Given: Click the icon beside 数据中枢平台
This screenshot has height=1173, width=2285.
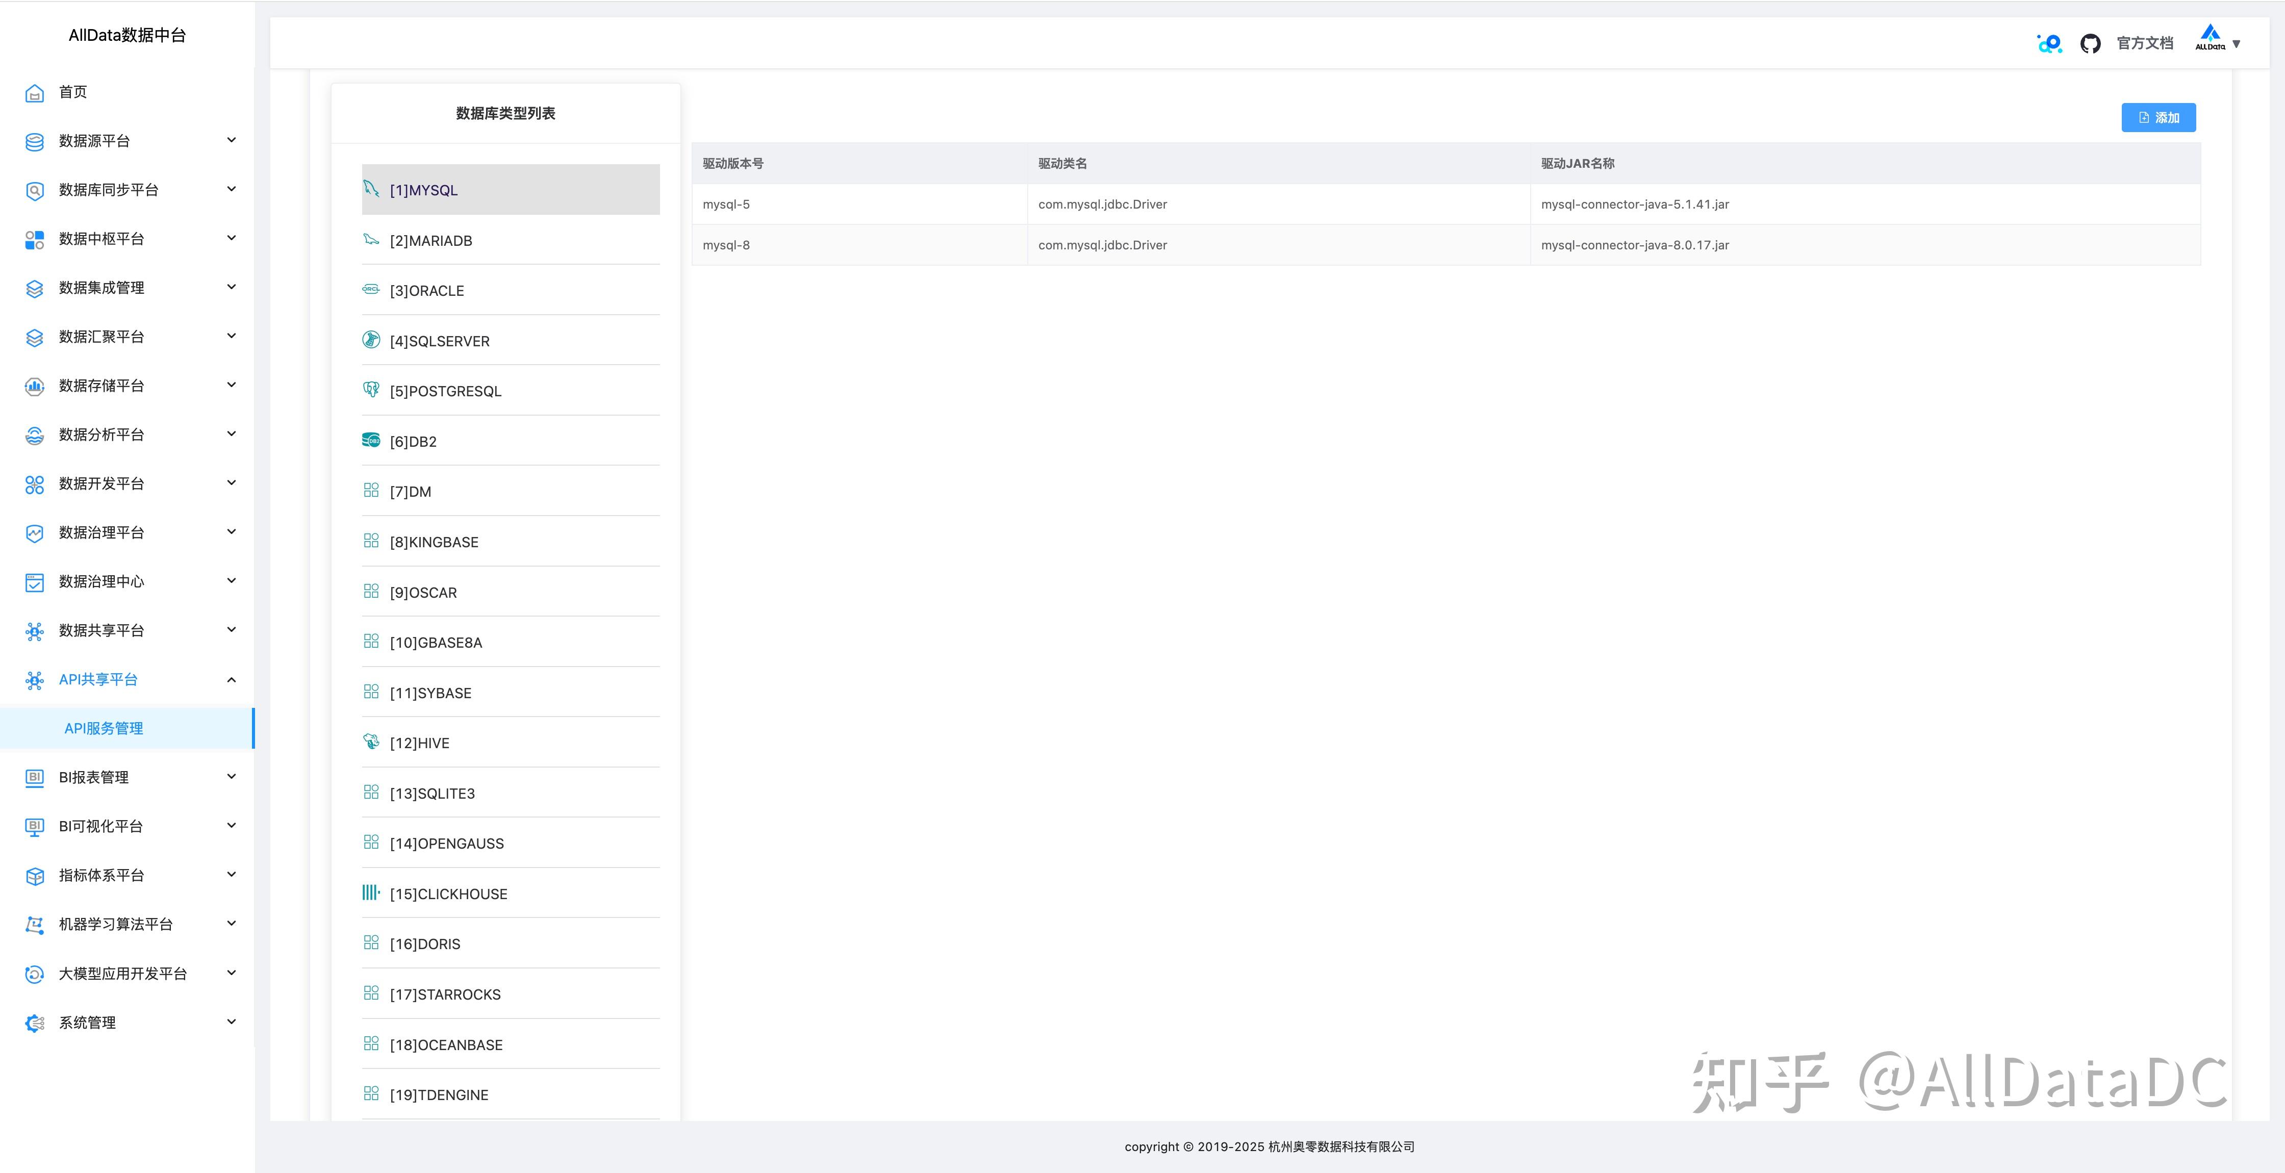Looking at the screenshot, I should point(35,240).
